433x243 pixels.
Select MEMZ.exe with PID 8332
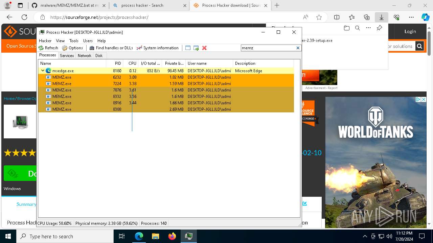(x=166, y=97)
